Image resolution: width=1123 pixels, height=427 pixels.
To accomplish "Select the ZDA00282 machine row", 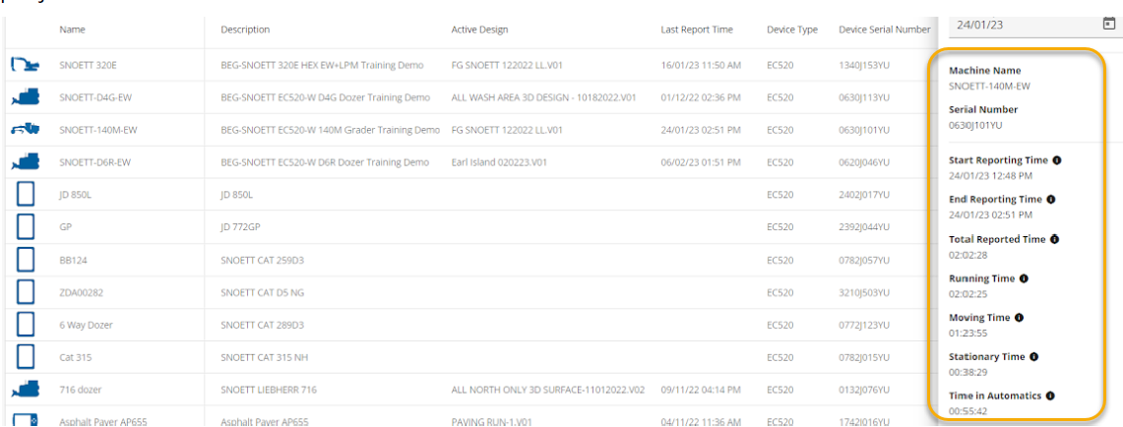I will (x=81, y=292).
